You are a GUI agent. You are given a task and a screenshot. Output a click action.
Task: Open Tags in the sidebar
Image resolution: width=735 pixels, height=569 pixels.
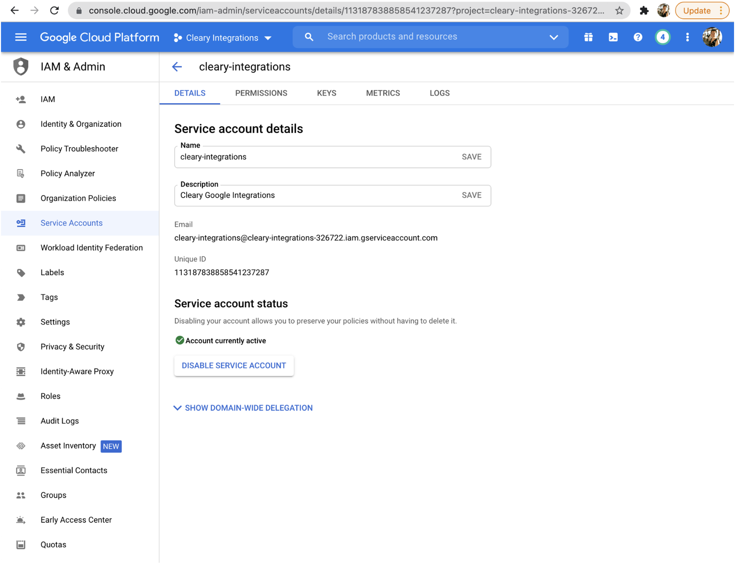[80, 298]
